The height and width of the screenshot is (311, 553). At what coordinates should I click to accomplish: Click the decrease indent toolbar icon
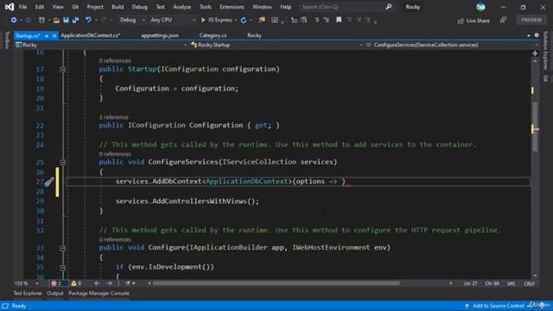[x=294, y=20]
